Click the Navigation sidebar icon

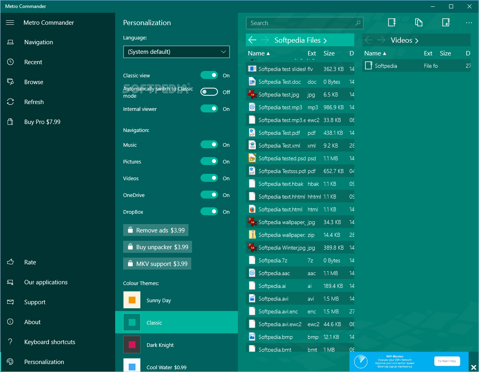[x=10, y=42]
